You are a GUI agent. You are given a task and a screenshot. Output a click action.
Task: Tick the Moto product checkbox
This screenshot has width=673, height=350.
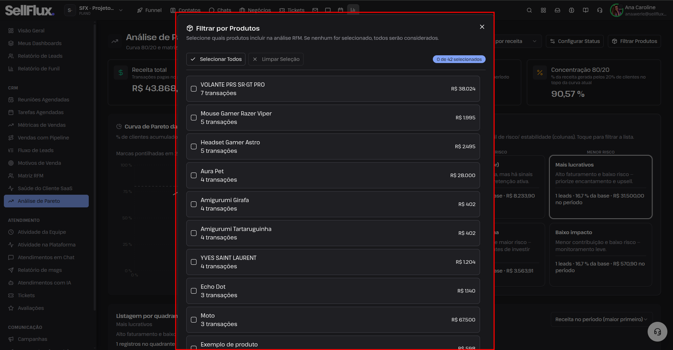point(194,320)
